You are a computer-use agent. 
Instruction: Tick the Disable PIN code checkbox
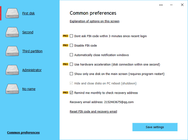click(x=71, y=45)
